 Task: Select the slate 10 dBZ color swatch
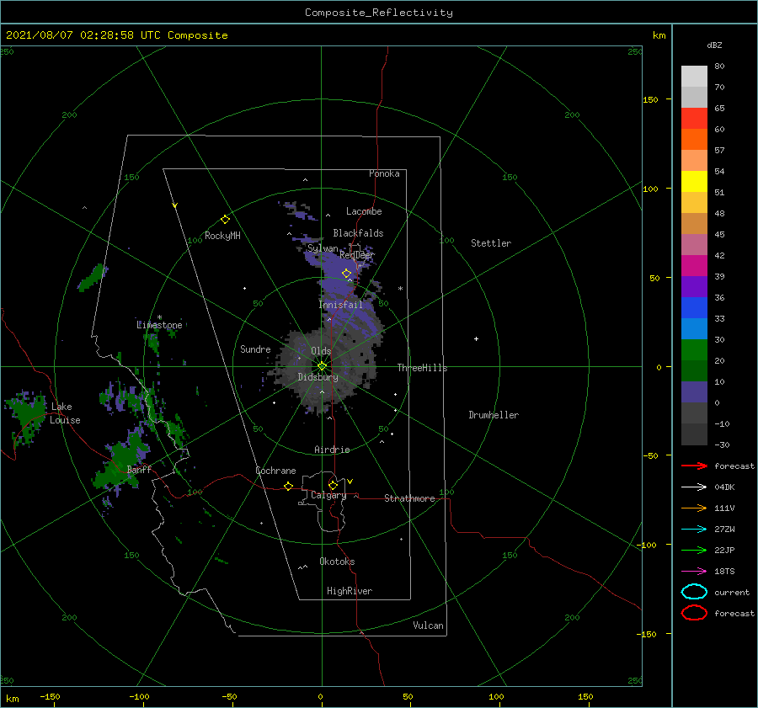coord(694,391)
